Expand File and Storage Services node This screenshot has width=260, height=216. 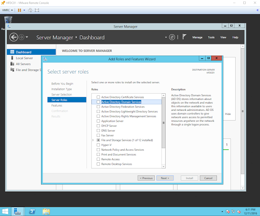[x=93, y=140]
